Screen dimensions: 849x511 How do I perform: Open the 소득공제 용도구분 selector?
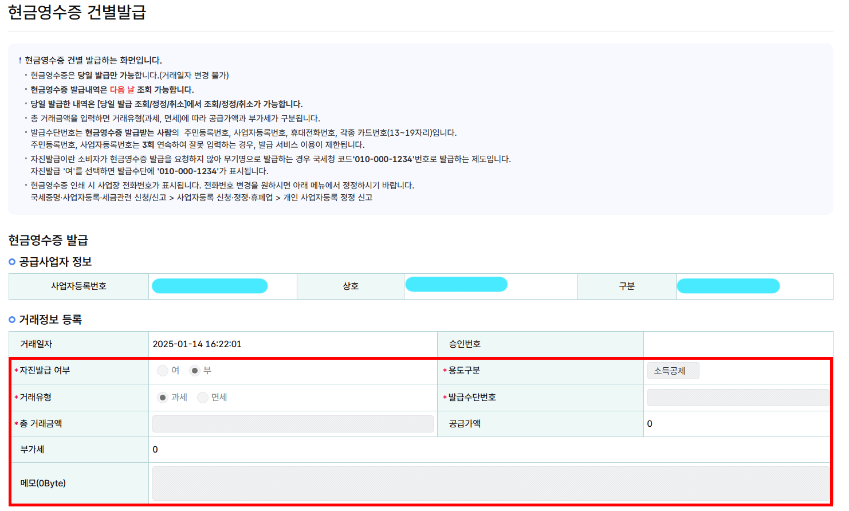click(673, 370)
